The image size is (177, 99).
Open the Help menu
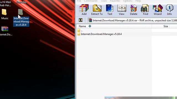click(x=138, y=1)
